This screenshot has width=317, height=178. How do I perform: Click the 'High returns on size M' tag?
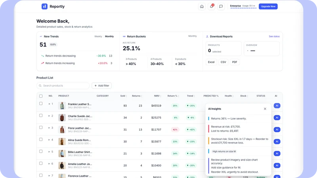[224, 151]
